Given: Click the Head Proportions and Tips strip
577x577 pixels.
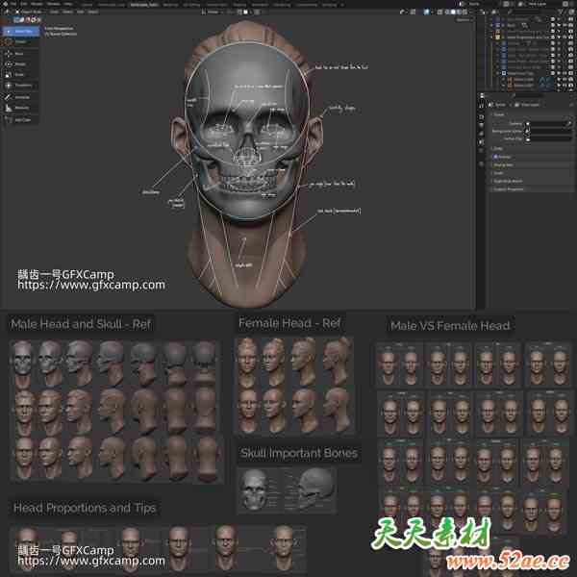Looking at the screenshot, I should tap(159, 548).
